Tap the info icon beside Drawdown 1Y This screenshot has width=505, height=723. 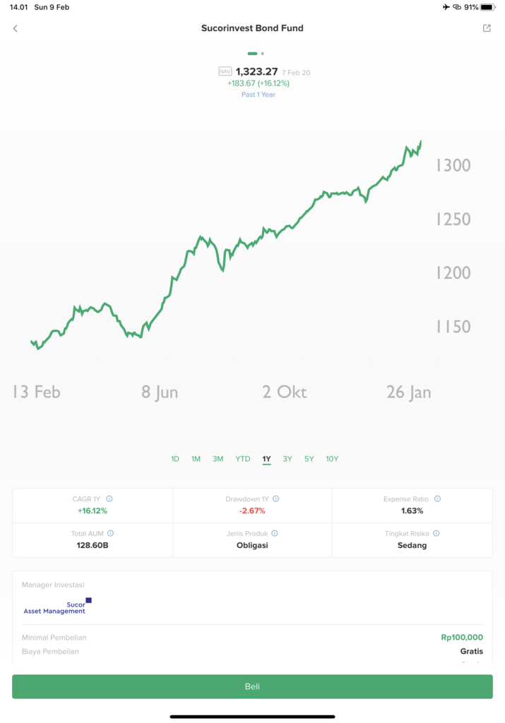tap(275, 499)
